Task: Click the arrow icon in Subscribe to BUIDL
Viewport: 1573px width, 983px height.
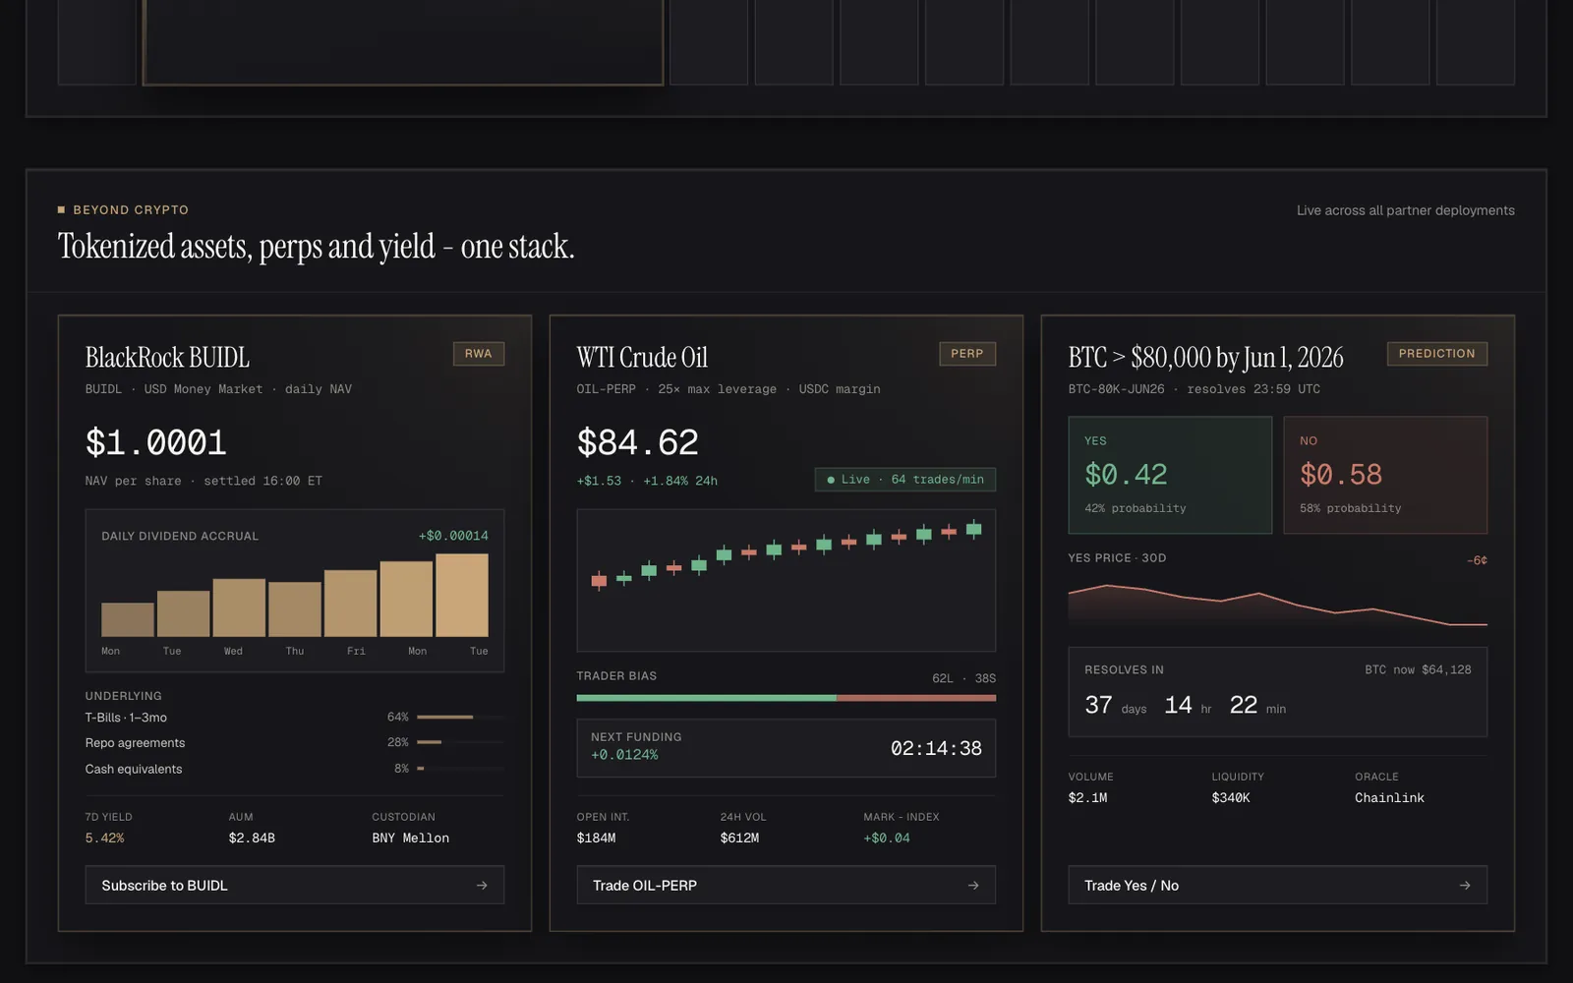Action: pyautogui.click(x=482, y=886)
